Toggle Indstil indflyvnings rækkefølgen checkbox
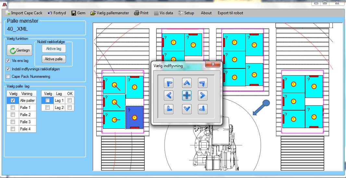 coord(8,69)
